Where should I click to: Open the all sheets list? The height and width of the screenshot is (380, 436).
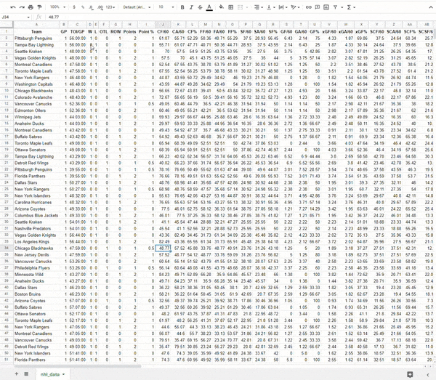26,374
